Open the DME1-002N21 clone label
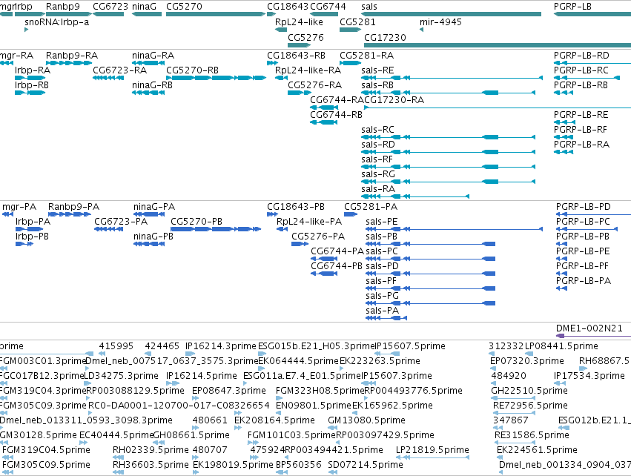The height and width of the screenshot is (476, 631). [x=589, y=328]
